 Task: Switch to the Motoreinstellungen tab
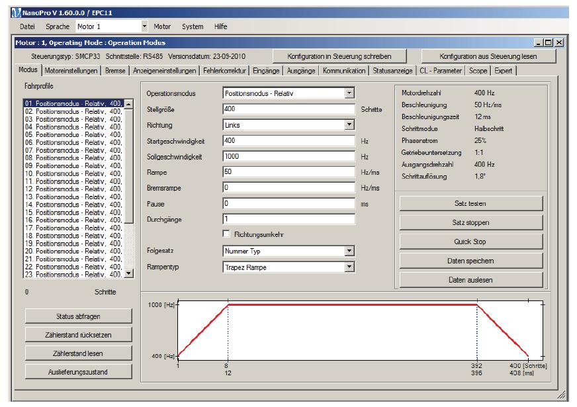click(x=72, y=70)
